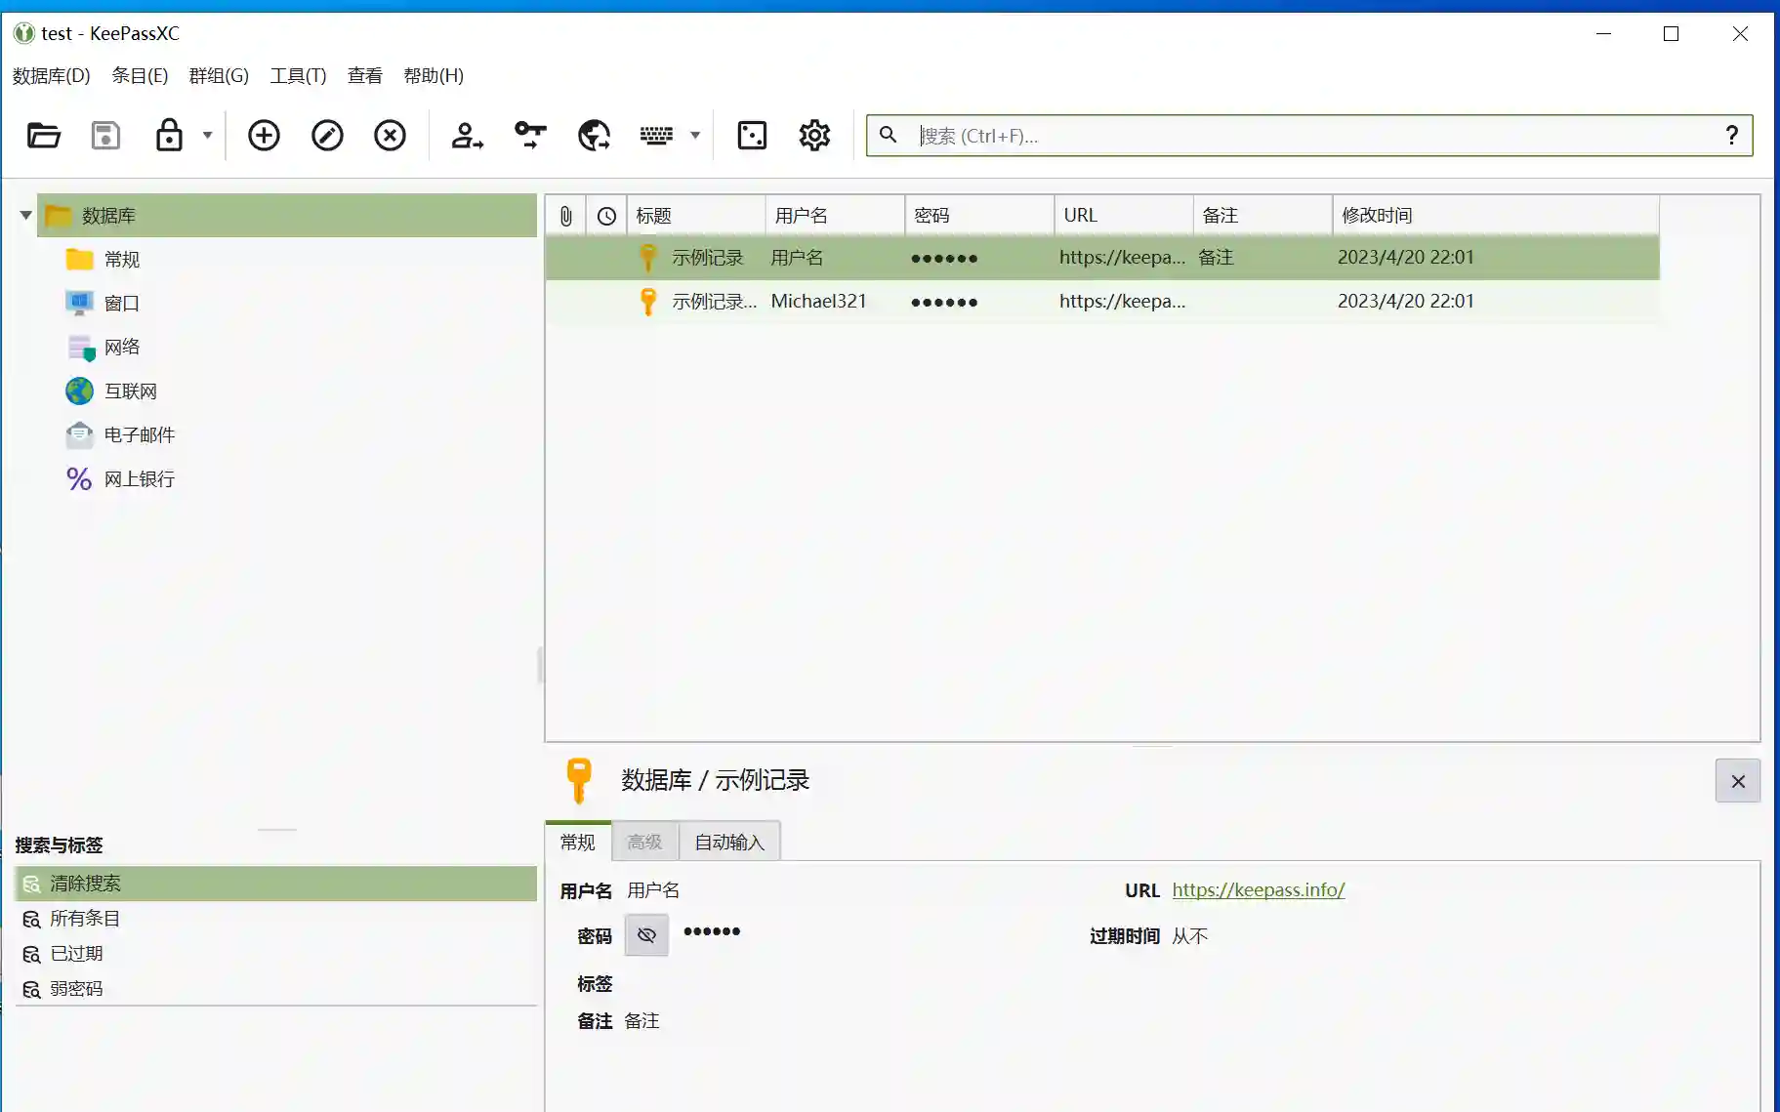Show 所有条目 saved search
1780x1112 pixels.
point(275,918)
